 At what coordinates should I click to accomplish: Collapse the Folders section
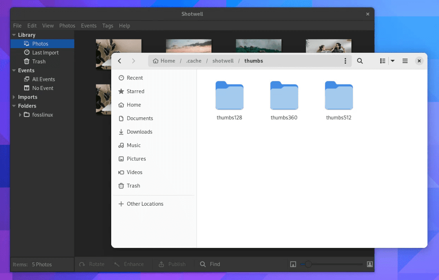coord(14,106)
